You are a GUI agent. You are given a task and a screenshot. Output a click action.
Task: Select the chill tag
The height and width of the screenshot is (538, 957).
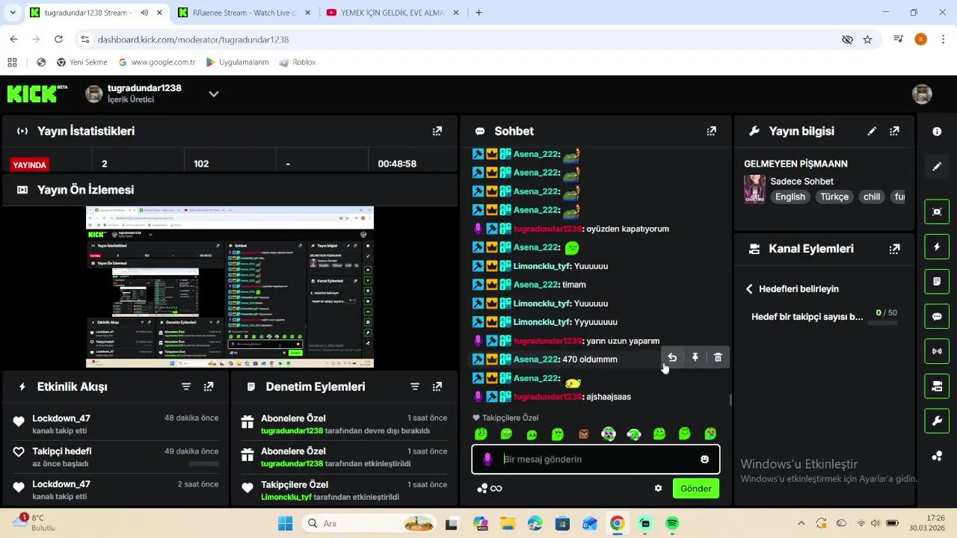[x=872, y=197]
